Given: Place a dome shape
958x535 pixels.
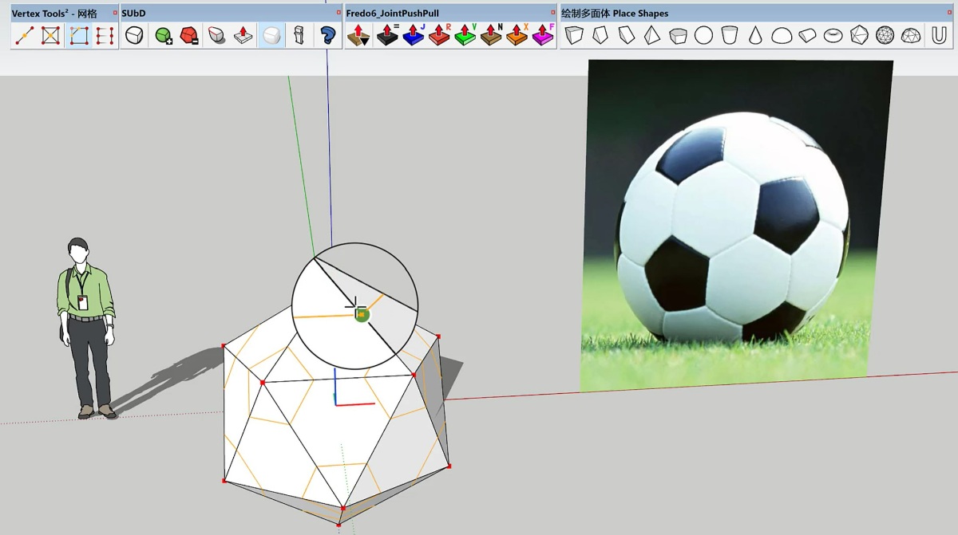Looking at the screenshot, I should pyautogui.click(x=782, y=35).
